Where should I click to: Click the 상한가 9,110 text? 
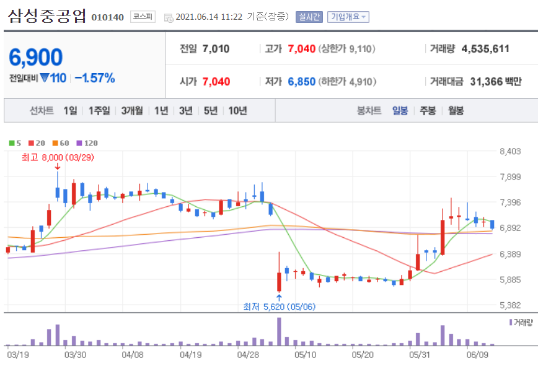tap(347, 49)
